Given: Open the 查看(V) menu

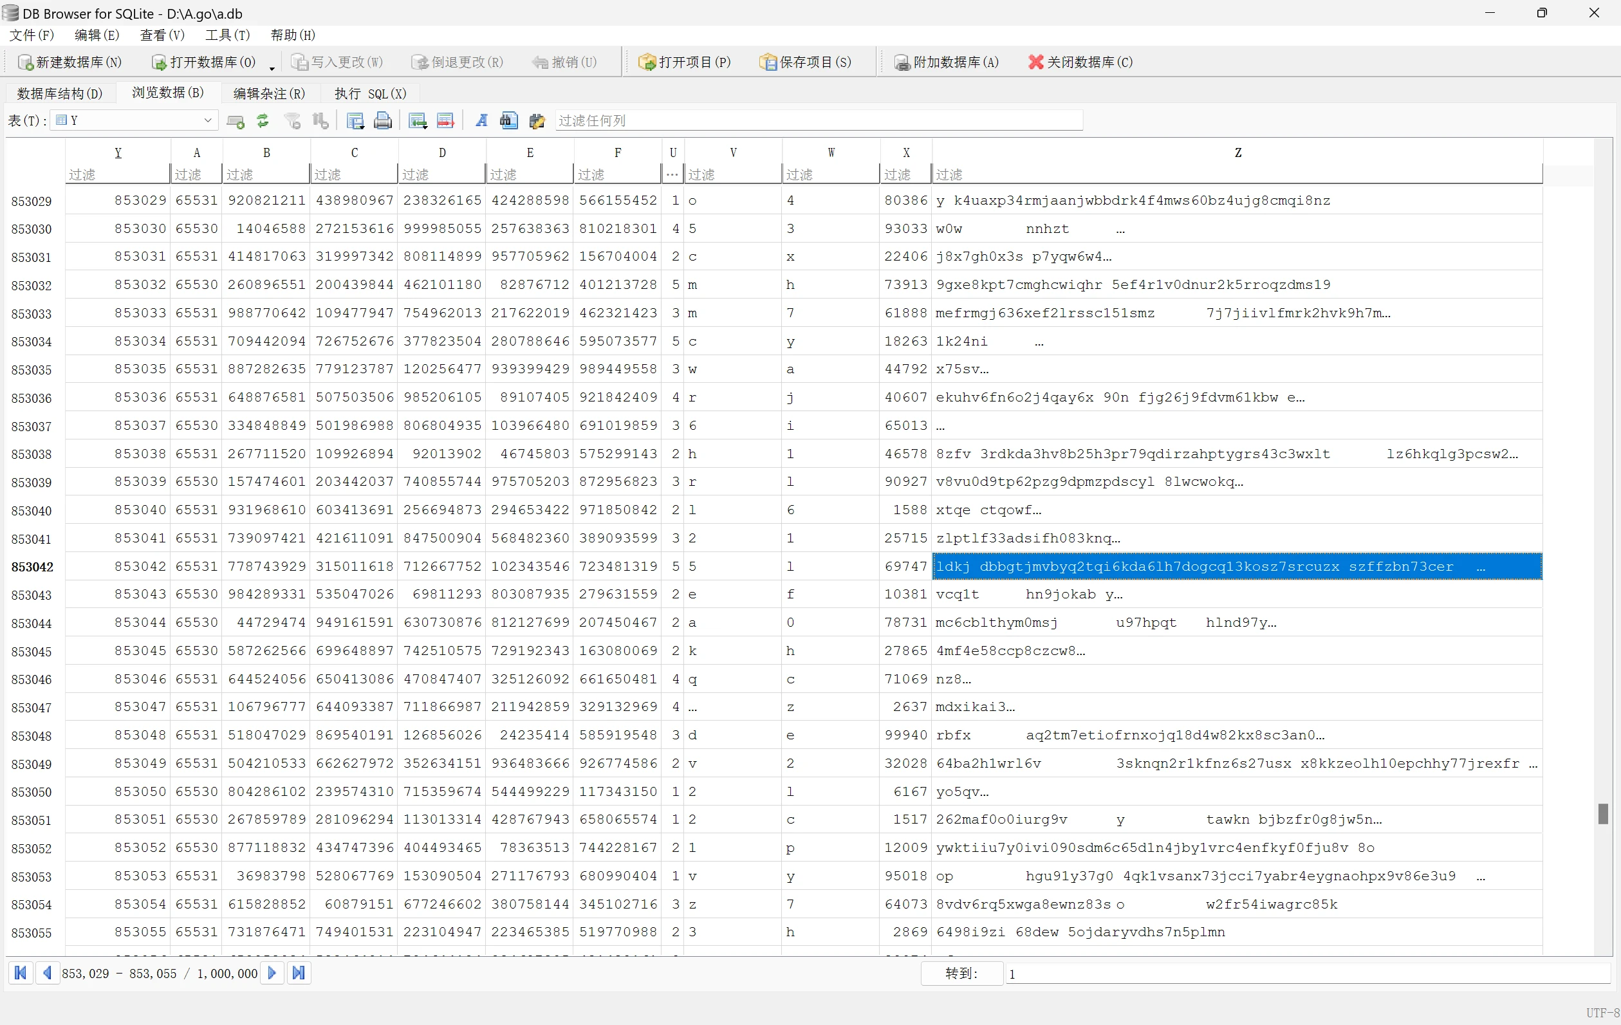Looking at the screenshot, I should point(162,35).
